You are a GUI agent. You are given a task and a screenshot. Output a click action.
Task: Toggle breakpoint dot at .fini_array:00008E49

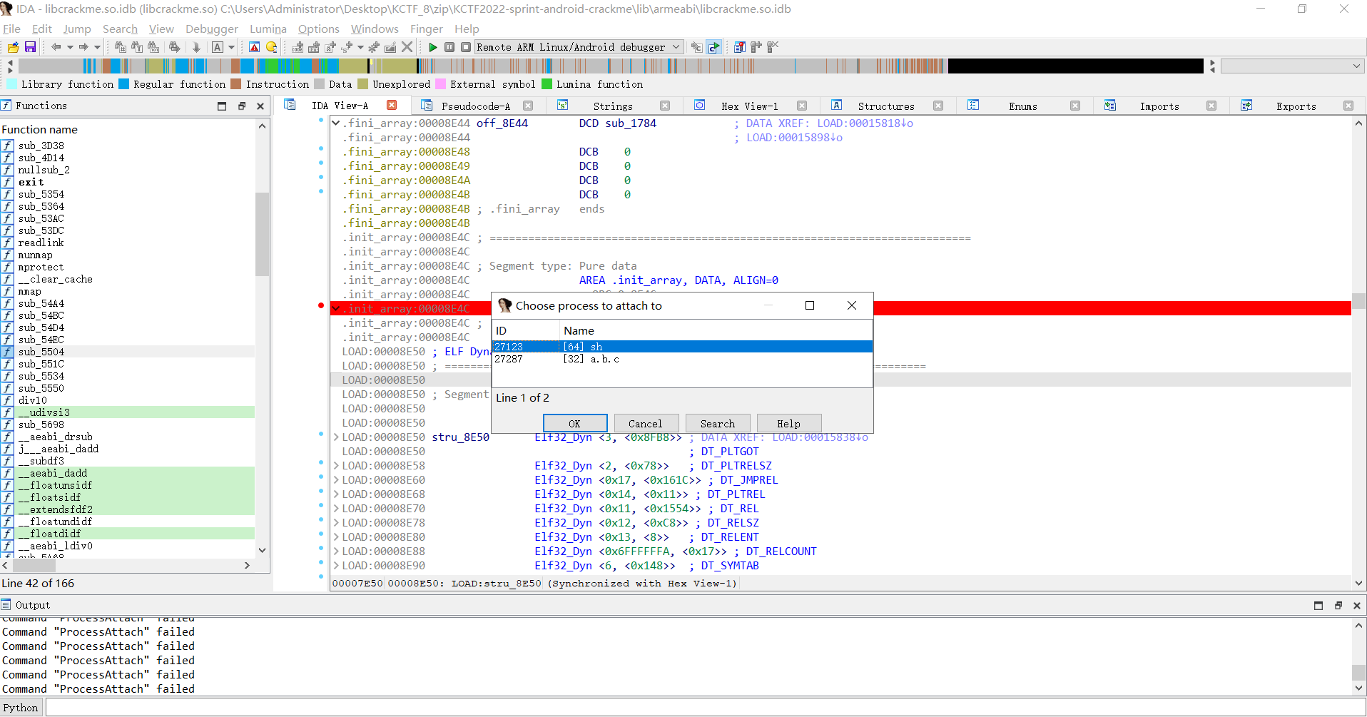coord(321,163)
